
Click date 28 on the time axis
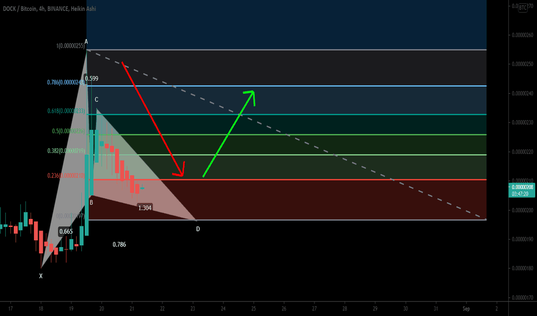coord(345,309)
